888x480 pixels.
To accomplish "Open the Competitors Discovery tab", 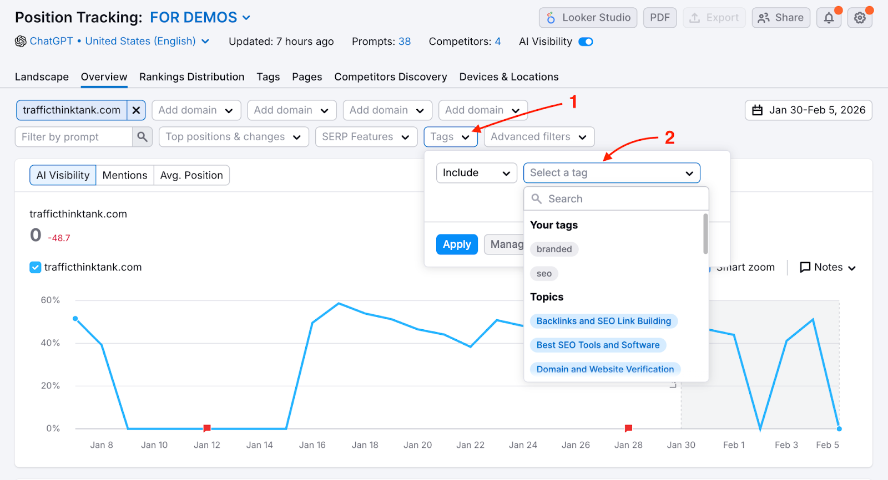I will [x=390, y=77].
